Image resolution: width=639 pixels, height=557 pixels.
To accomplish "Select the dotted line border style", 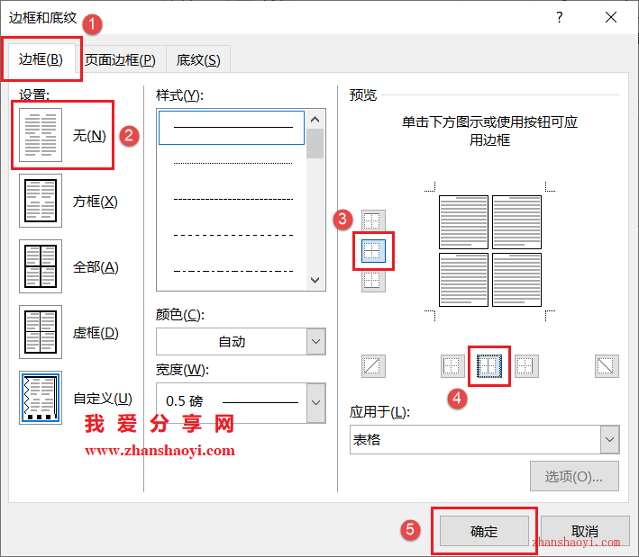I will 233,163.
